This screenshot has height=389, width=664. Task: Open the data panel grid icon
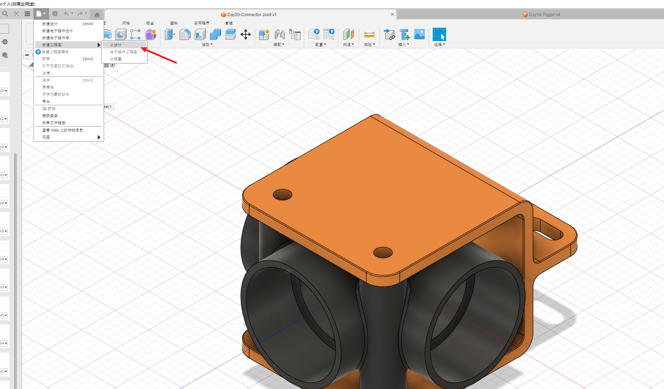[x=27, y=14]
